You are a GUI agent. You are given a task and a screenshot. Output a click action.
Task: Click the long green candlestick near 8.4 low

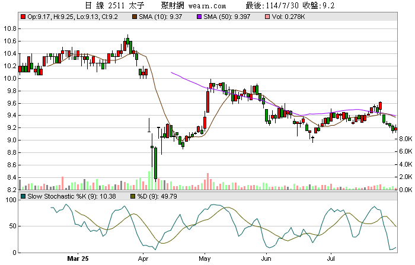coord(155,164)
